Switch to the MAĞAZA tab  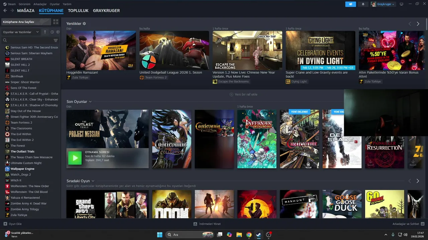coord(26,11)
